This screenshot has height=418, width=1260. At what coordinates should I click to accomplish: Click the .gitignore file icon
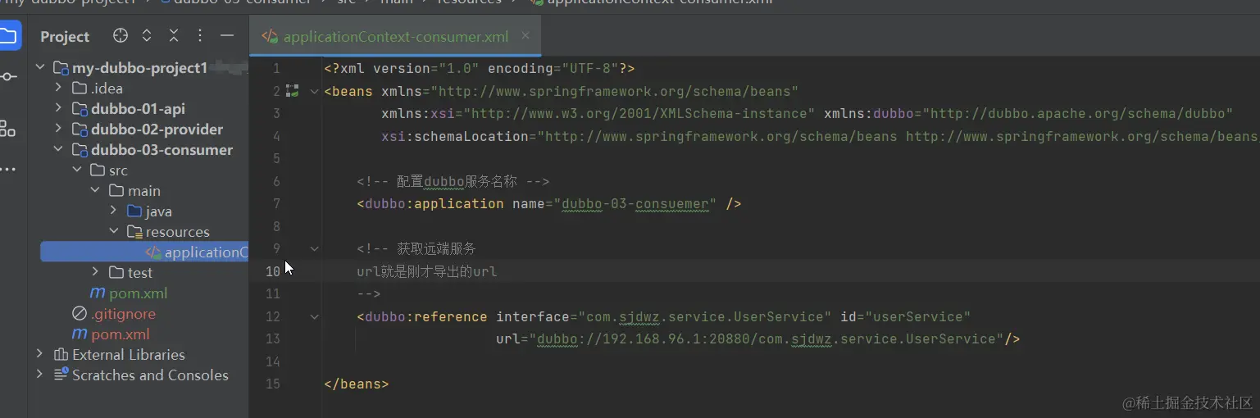(x=80, y=313)
